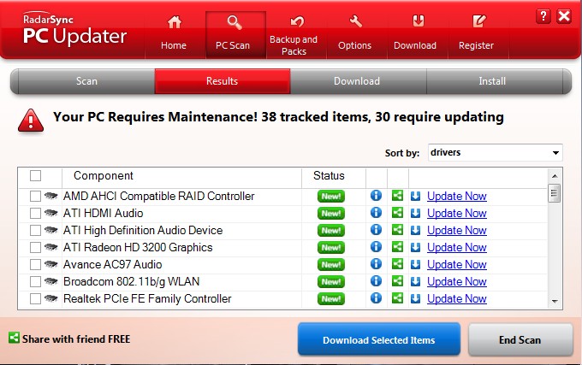The width and height of the screenshot is (582, 365).
Task: Click Update Now for AMD AHCI RAID Controller
Action: tap(456, 196)
